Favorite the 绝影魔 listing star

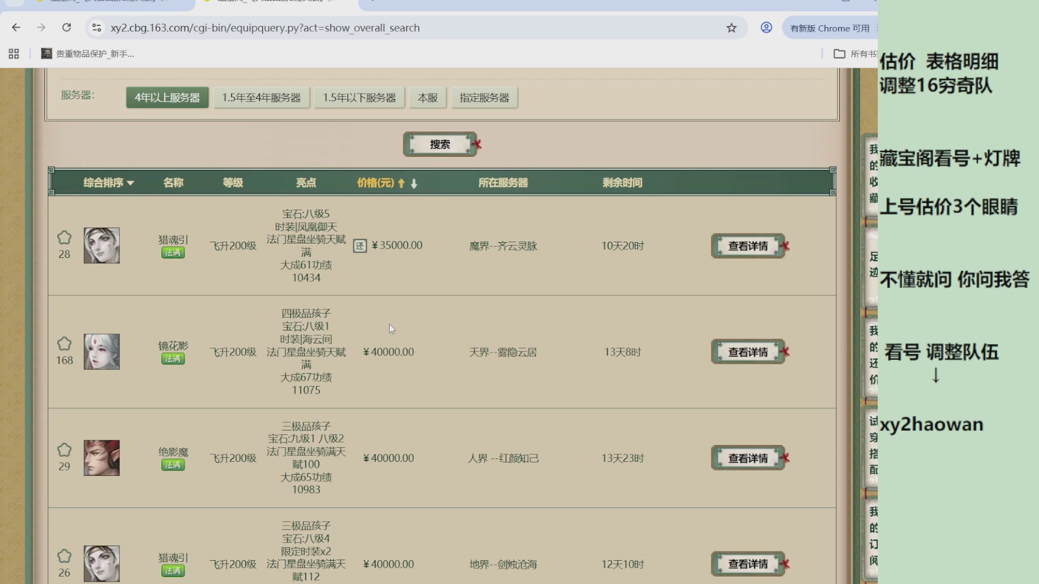point(64,450)
